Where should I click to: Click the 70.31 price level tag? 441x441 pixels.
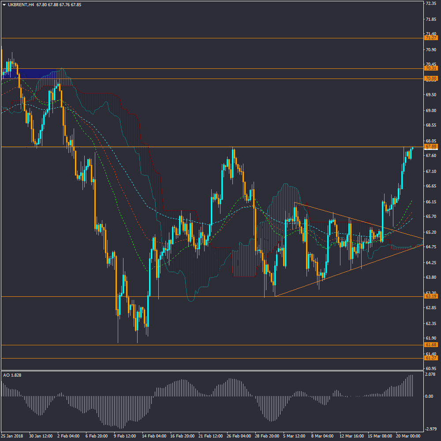tap(431, 68)
